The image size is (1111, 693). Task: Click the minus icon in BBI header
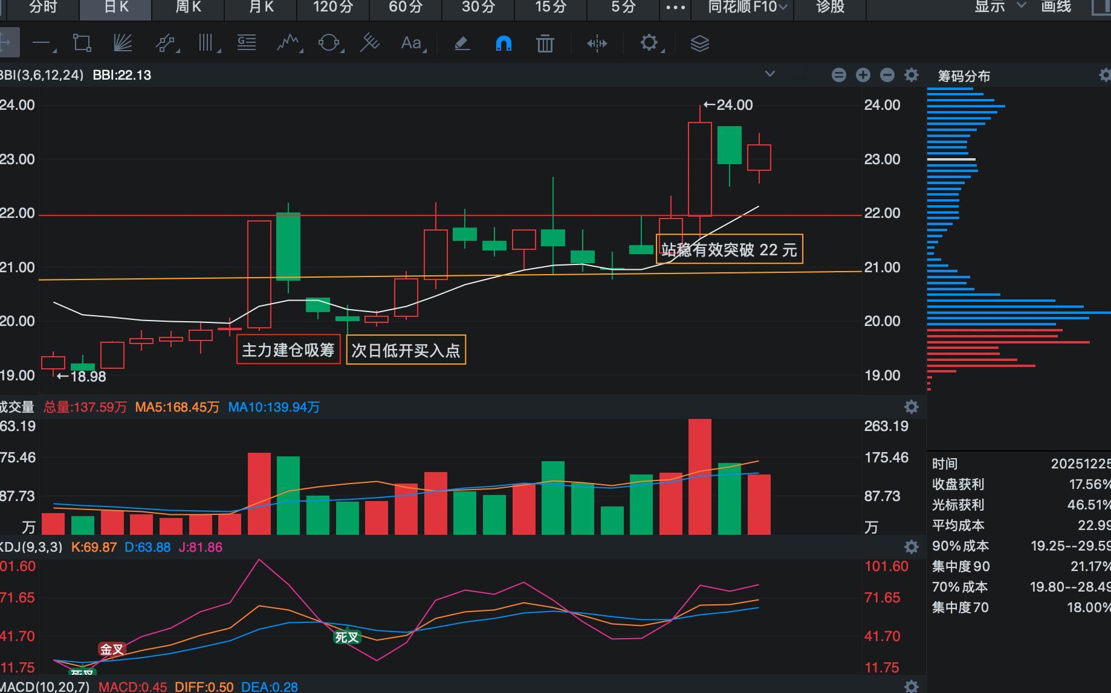pos(887,75)
